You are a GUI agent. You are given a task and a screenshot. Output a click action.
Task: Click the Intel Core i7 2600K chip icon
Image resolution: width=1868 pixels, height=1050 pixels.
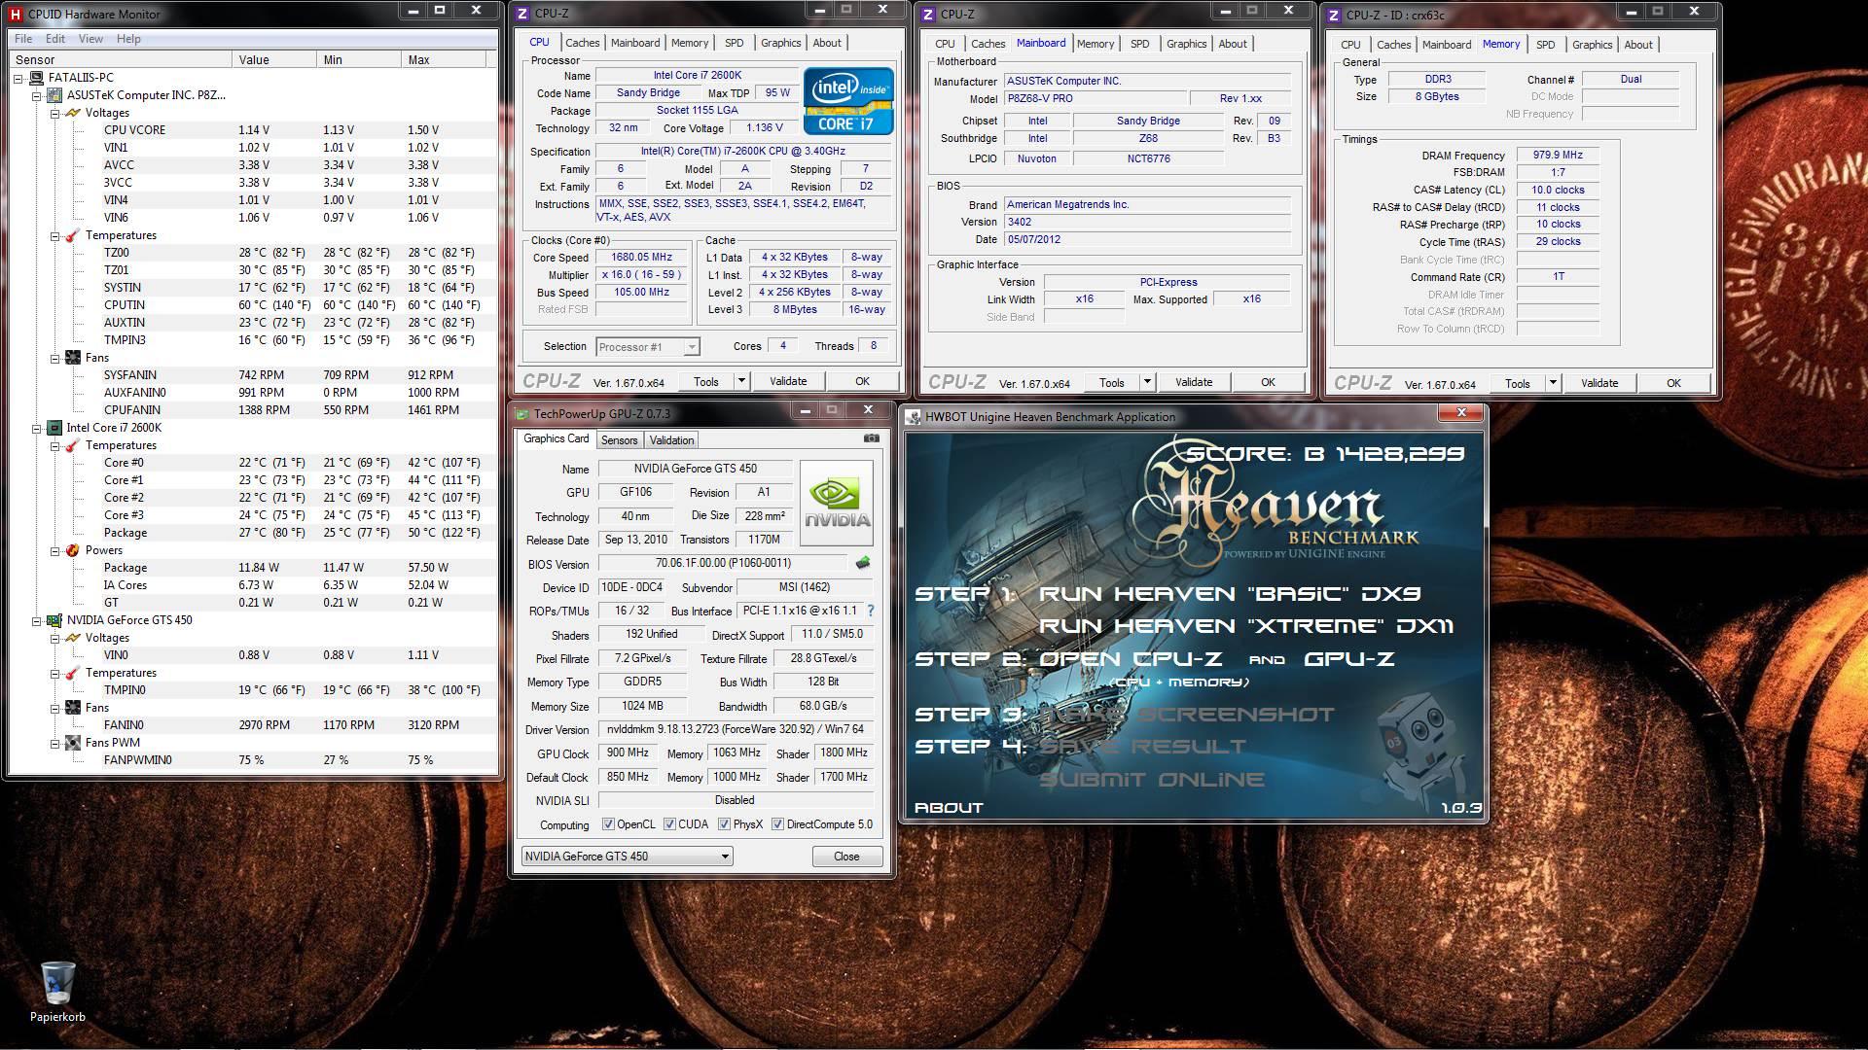pos(54,428)
